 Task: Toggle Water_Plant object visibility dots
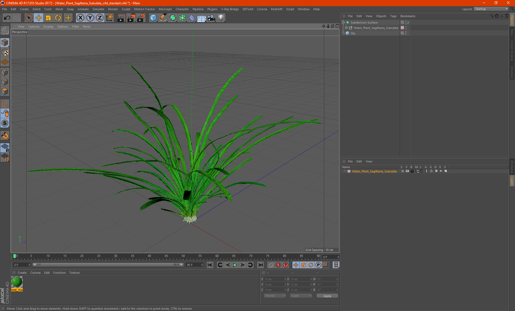point(406,28)
